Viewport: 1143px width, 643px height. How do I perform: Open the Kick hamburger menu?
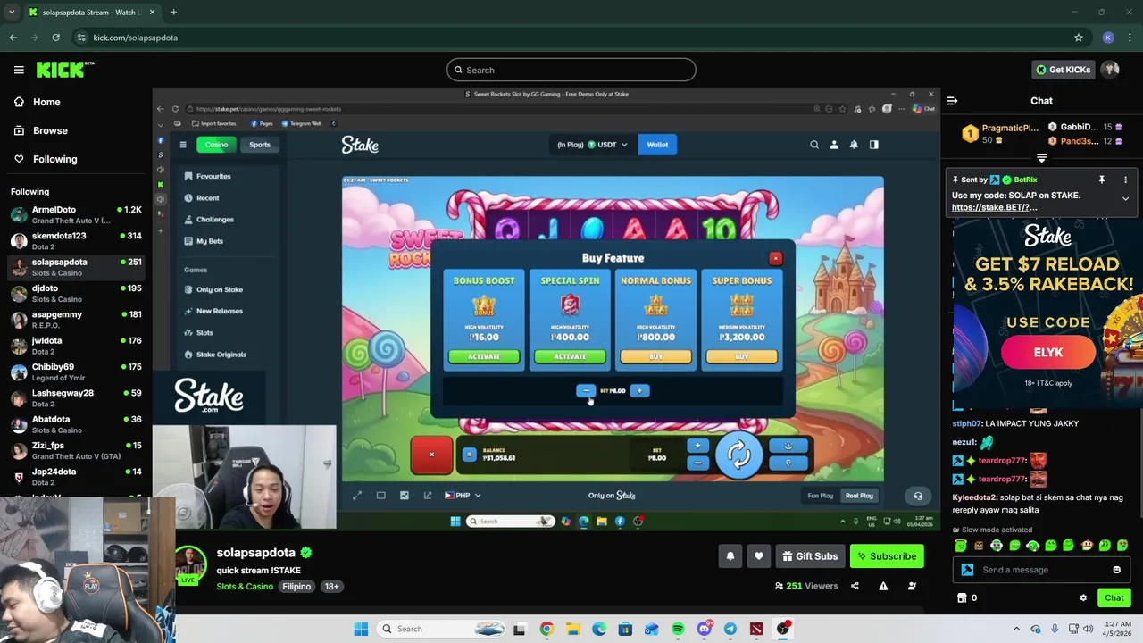pyautogui.click(x=19, y=70)
